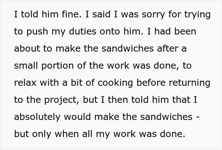
Task: Click on the word "only"
Action: (42, 134)
